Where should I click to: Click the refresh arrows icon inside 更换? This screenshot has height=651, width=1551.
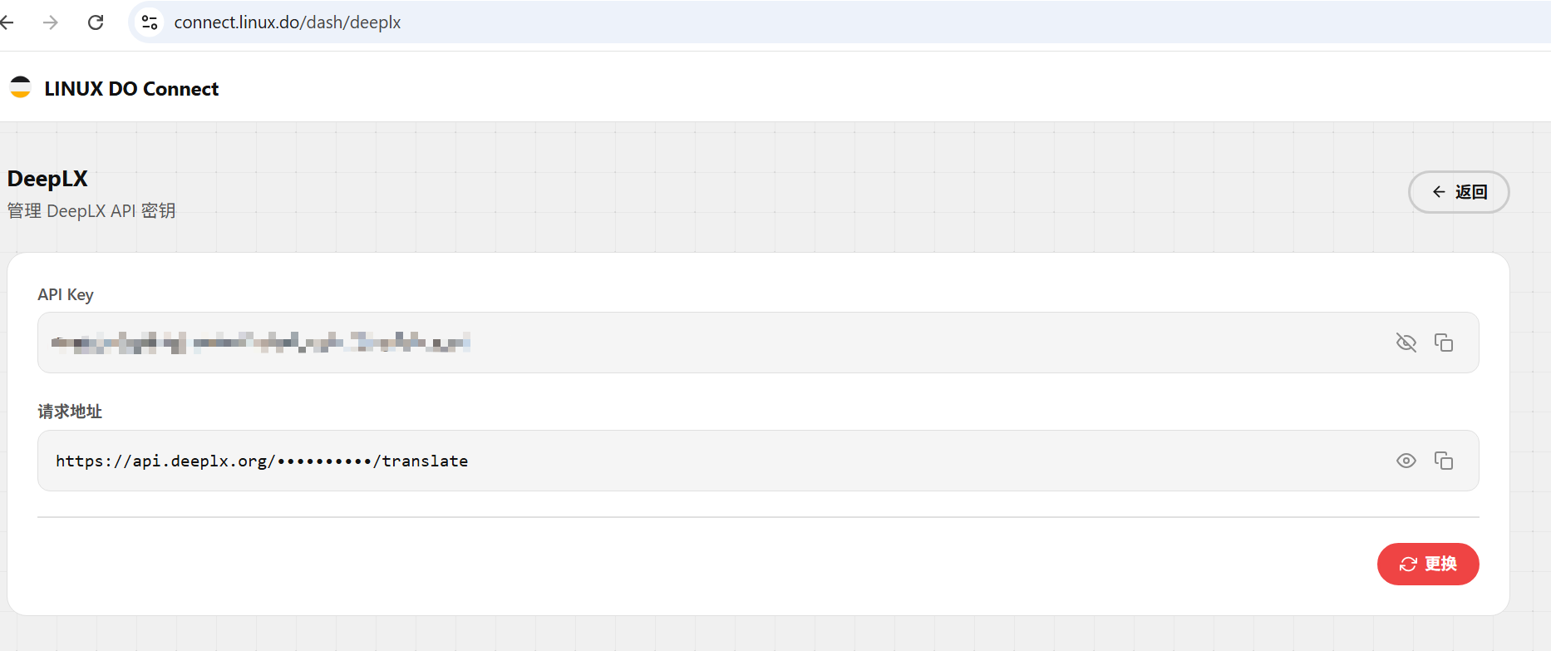[x=1408, y=564]
